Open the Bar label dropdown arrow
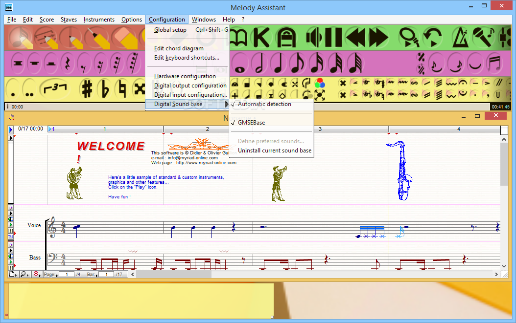The image size is (516, 323). pyautogui.click(x=97, y=275)
